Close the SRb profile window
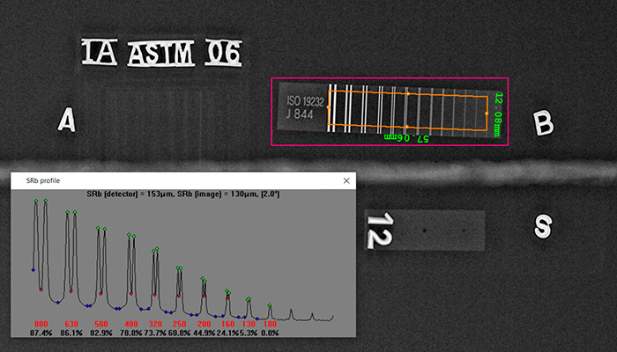Image resolution: width=617 pixels, height=352 pixels. pyautogui.click(x=344, y=180)
